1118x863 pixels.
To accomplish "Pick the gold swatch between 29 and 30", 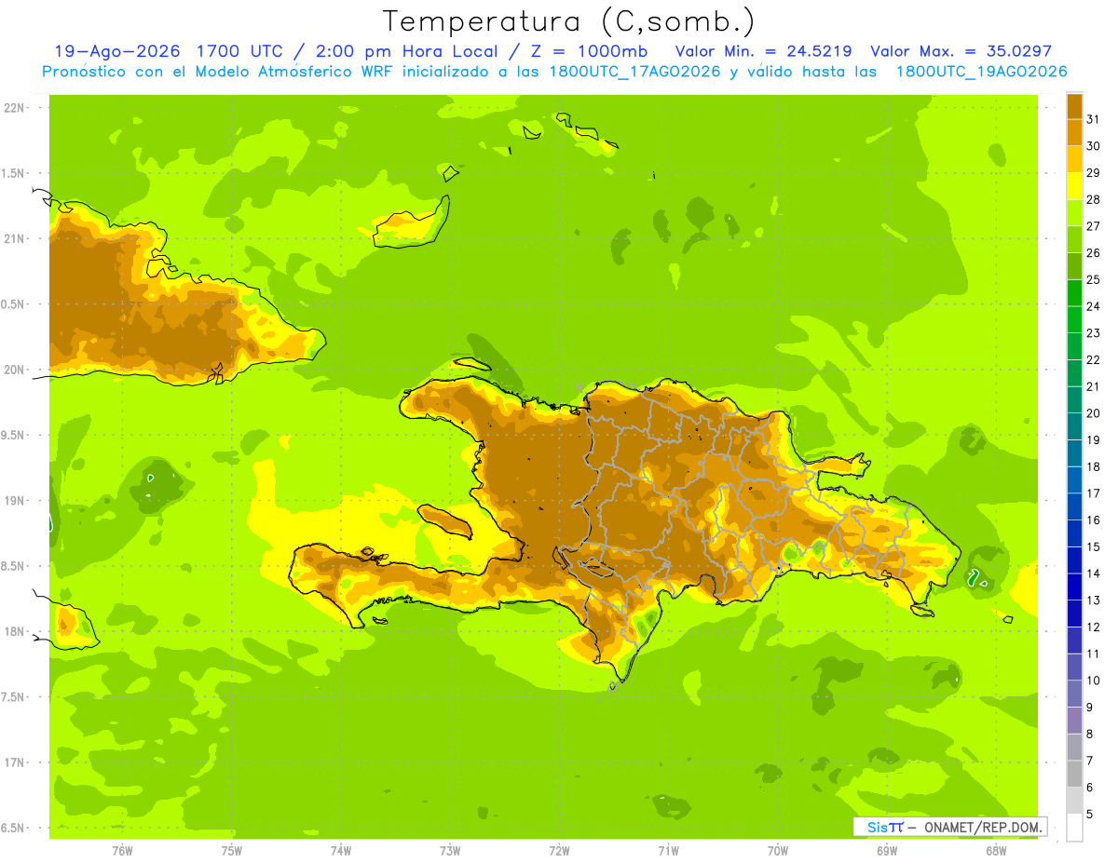I will coord(1074,159).
